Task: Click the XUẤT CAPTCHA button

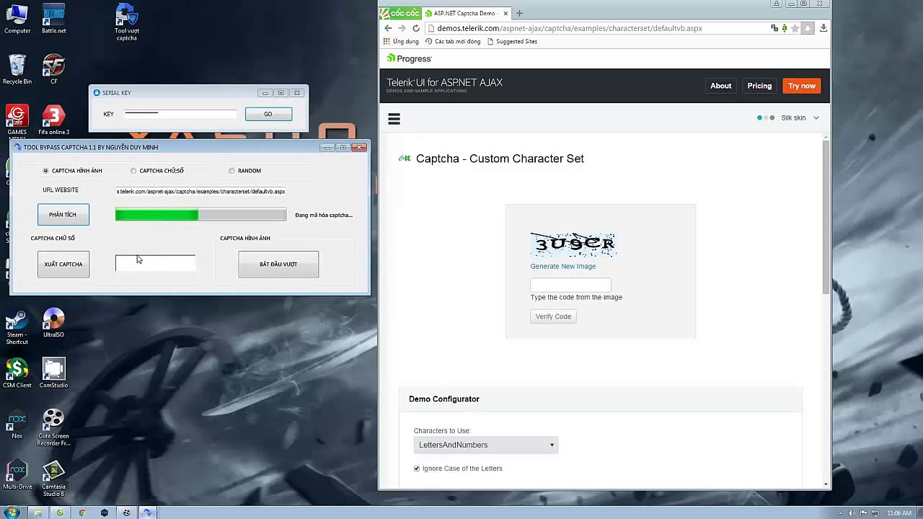Action: pyautogui.click(x=63, y=264)
